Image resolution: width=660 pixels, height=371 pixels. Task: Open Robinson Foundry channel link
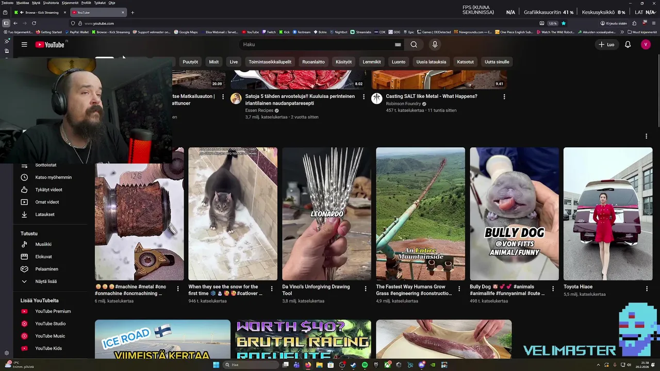coord(403,104)
